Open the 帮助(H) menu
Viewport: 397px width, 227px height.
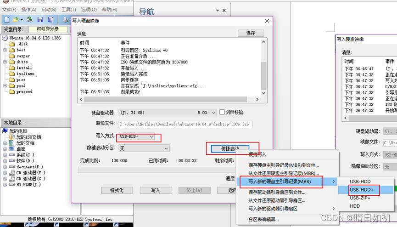pyautogui.click(x=109, y=9)
